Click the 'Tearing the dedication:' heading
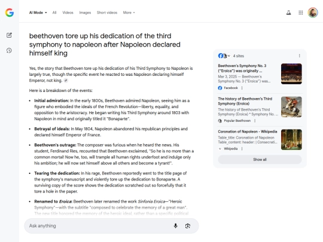323x242 pixels. pyautogui.click(x=57, y=173)
